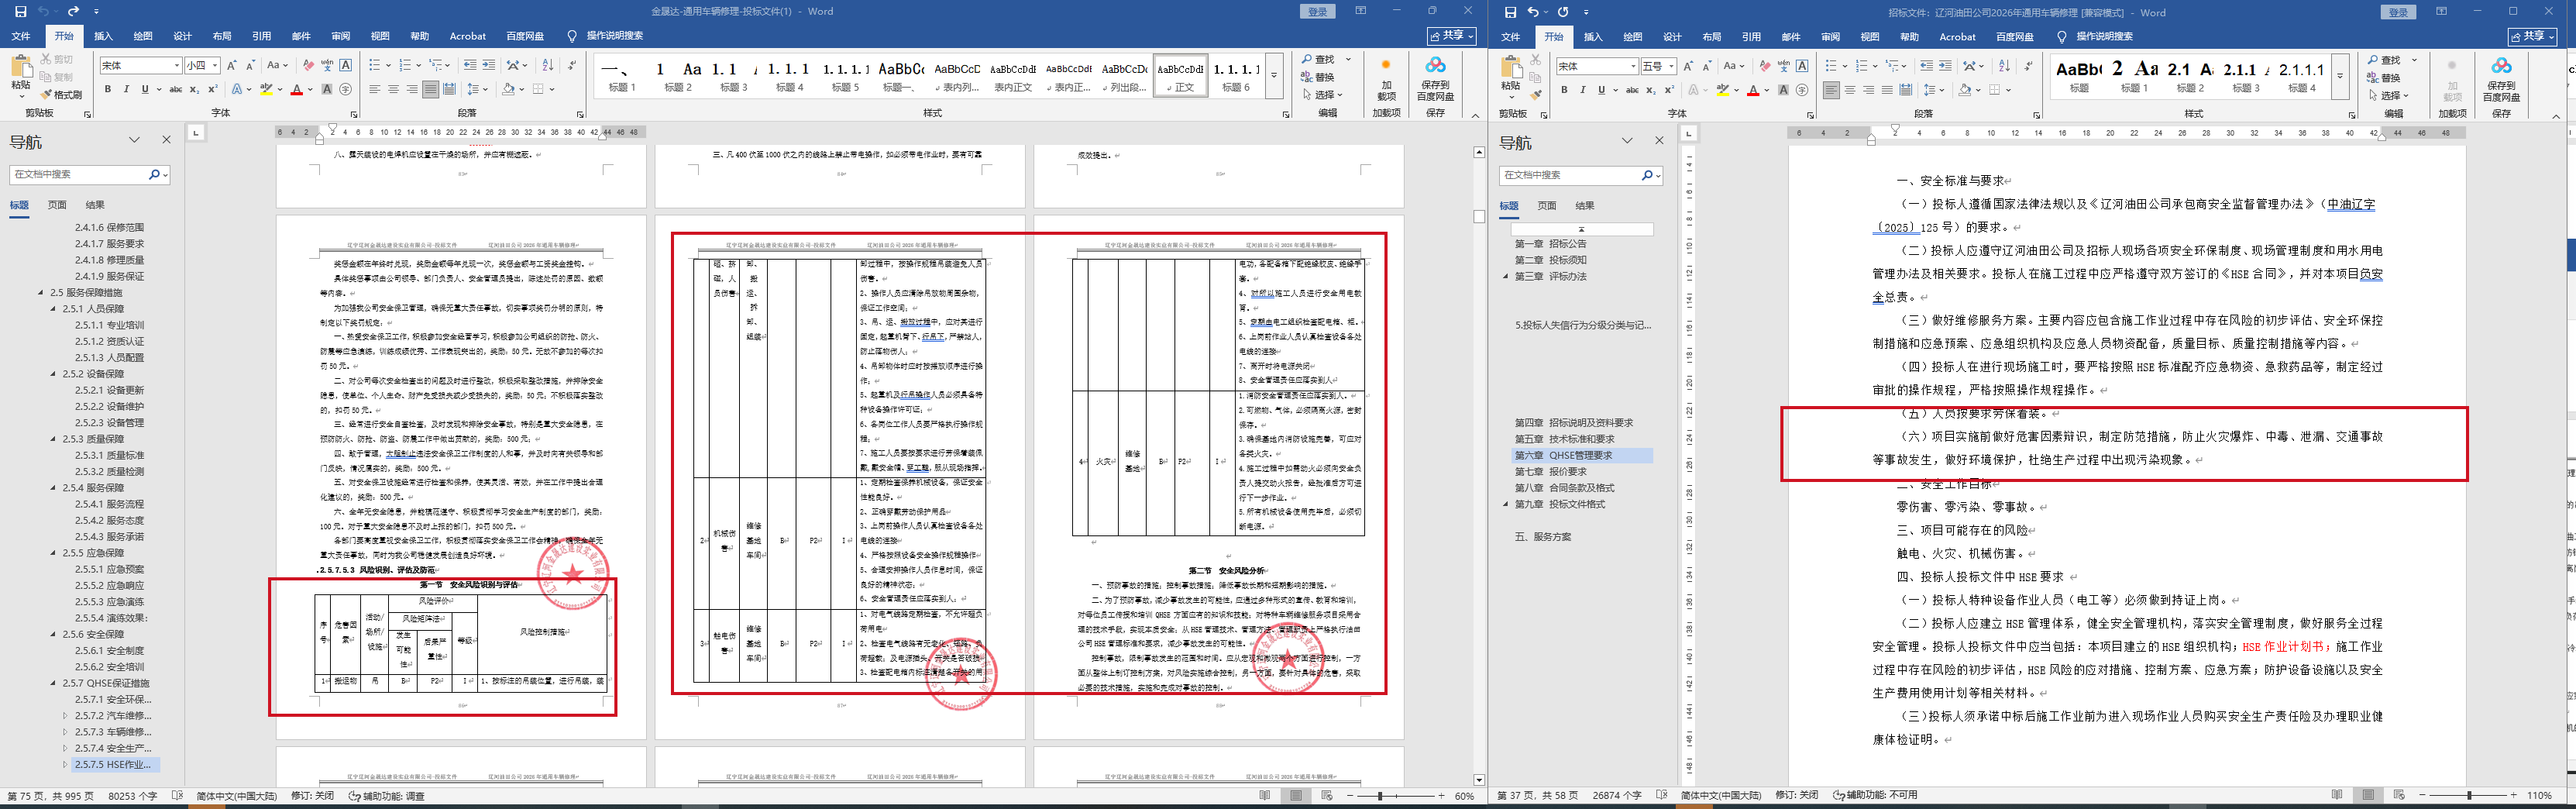Apply red font color in left ribbon
Image resolution: width=2576 pixels, height=809 pixels.
point(296,90)
